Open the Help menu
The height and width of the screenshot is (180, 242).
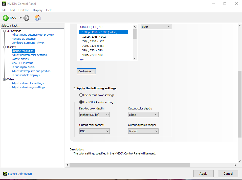click(49, 10)
